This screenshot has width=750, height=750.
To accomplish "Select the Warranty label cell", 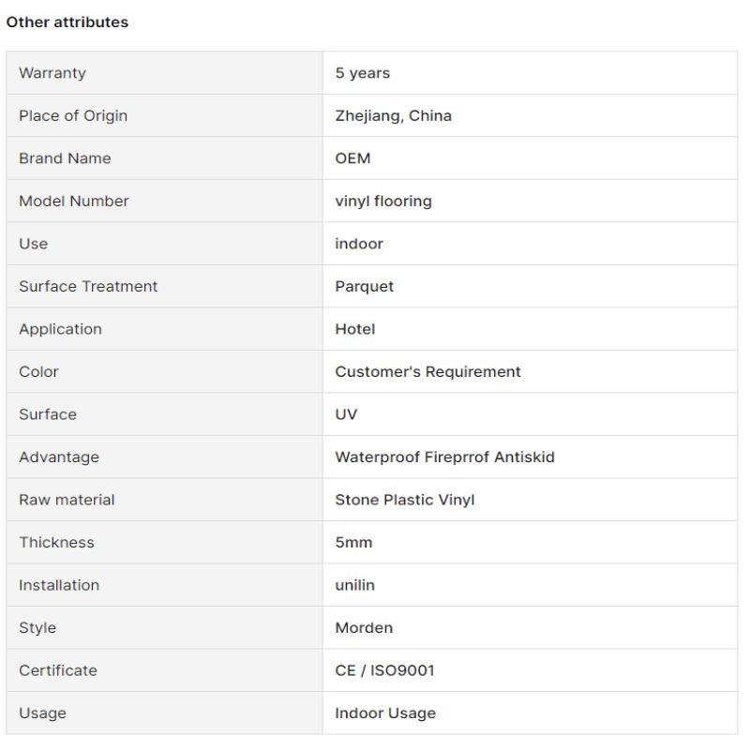I will pyautogui.click(x=165, y=73).
